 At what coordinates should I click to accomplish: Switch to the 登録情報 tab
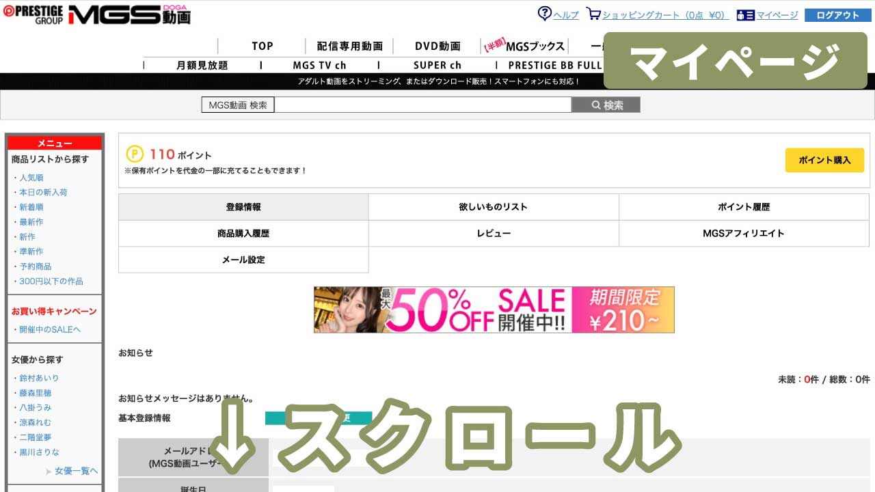pyautogui.click(x=243, y=206)
